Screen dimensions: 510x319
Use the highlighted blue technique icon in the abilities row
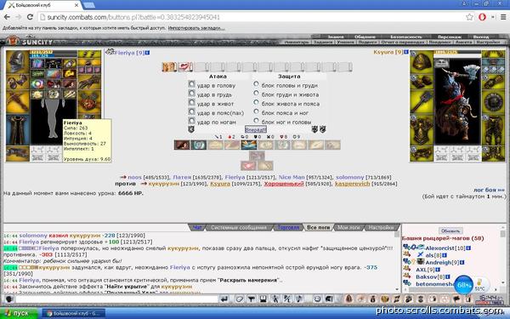coord(248,145)
